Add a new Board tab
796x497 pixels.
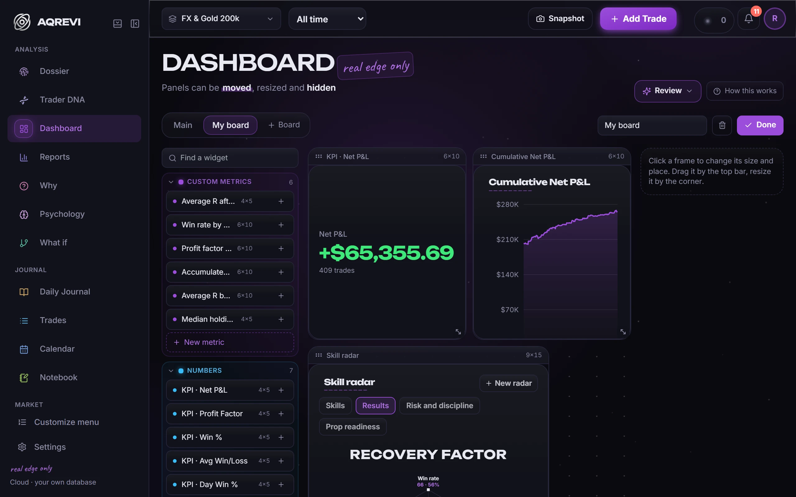[284, 125]
